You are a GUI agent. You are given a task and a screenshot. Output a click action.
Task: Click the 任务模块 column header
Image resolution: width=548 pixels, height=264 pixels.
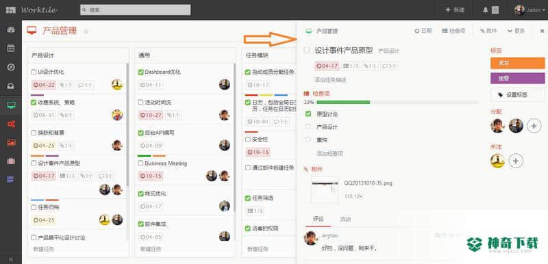pos(258,55)
